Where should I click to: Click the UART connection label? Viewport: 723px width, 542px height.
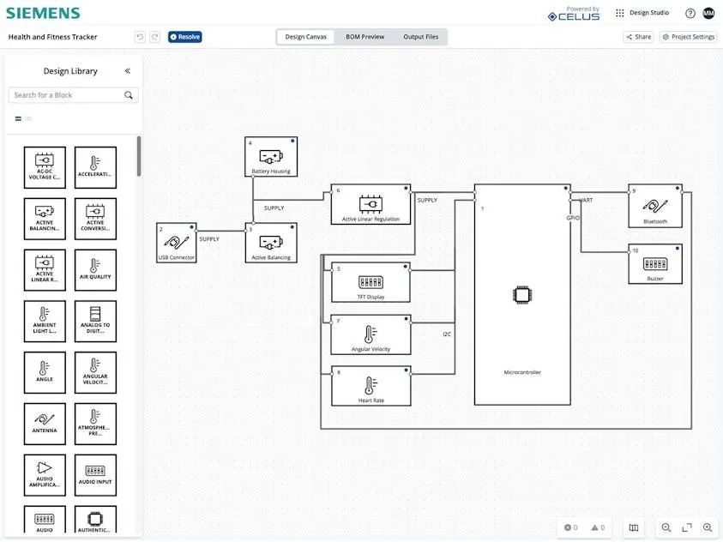tap(586, 200)
